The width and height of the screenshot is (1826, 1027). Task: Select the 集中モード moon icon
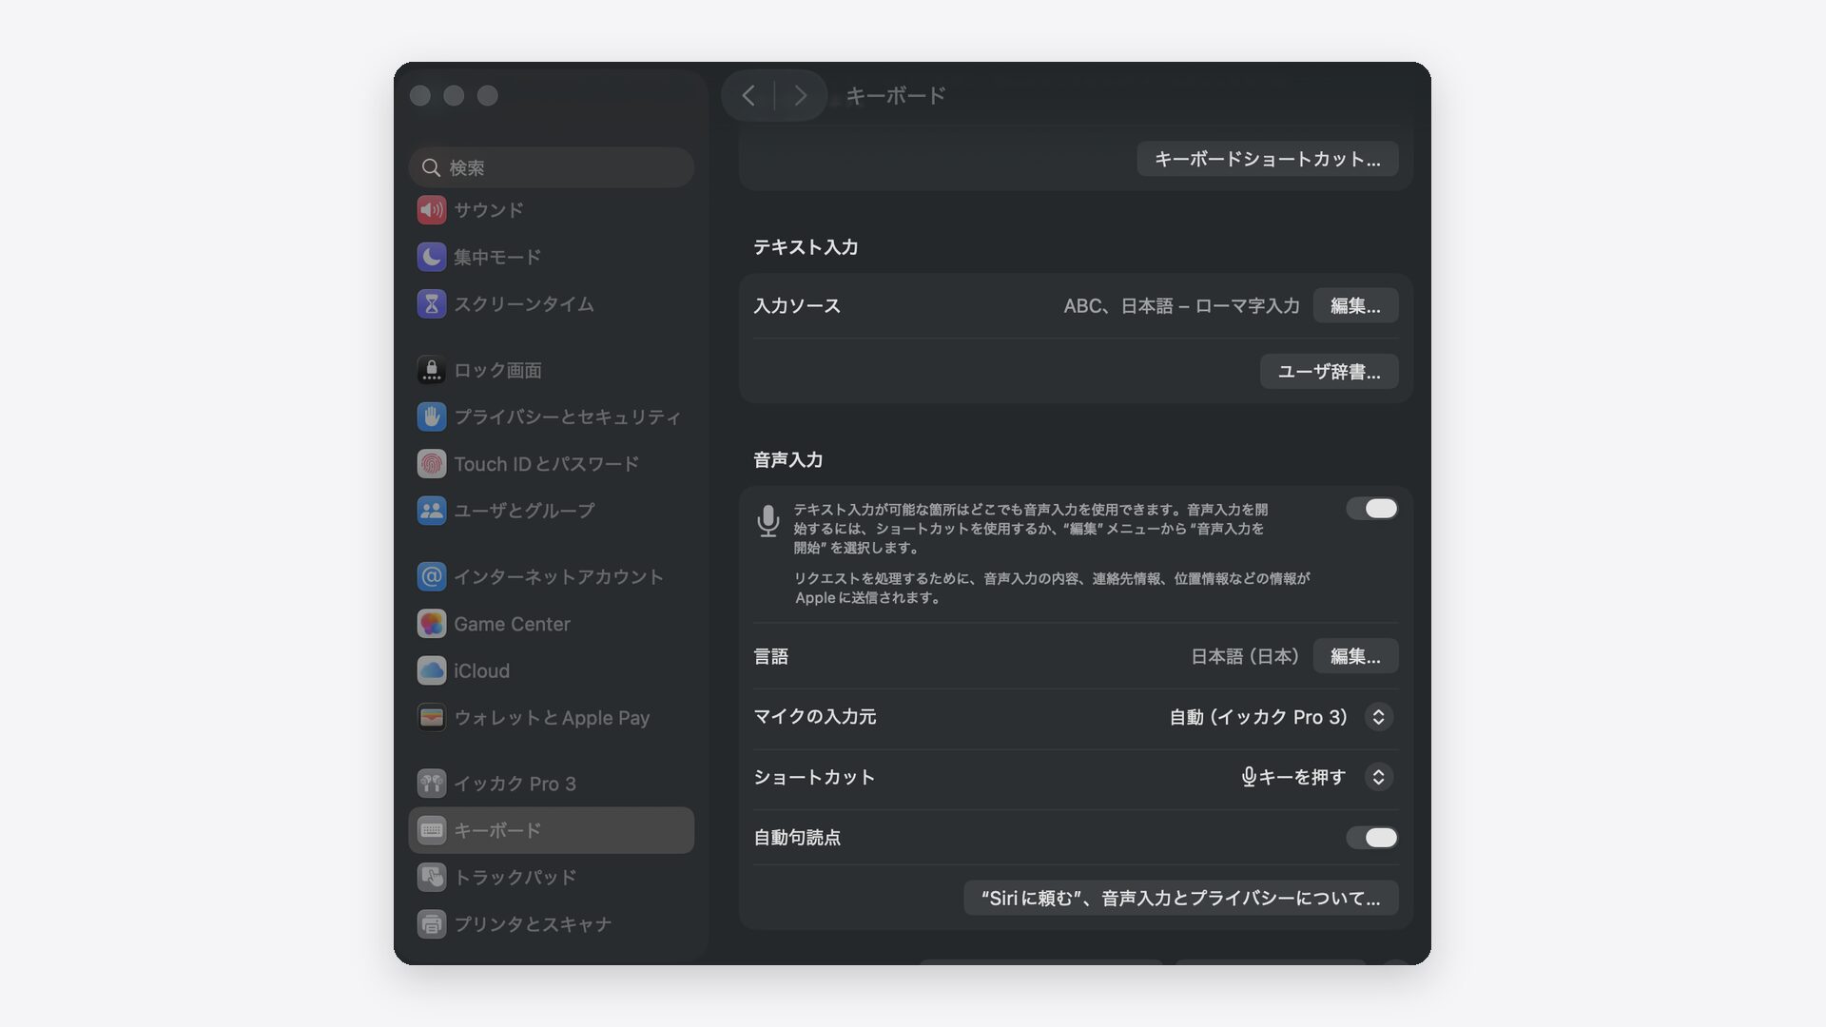pos(431,257)
